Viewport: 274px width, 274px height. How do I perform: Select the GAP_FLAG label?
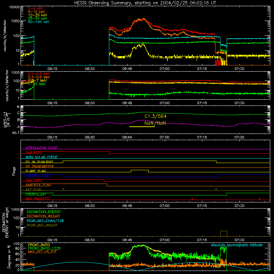[34, 152]
